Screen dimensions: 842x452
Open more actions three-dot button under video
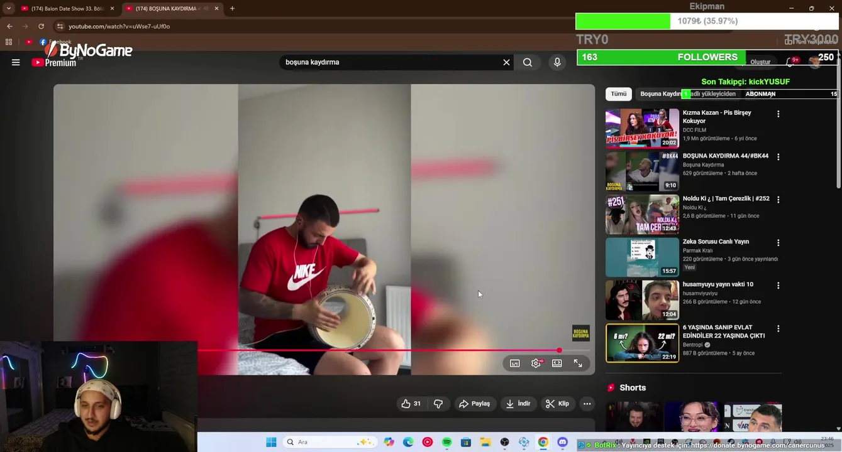(x=587, y=404)
